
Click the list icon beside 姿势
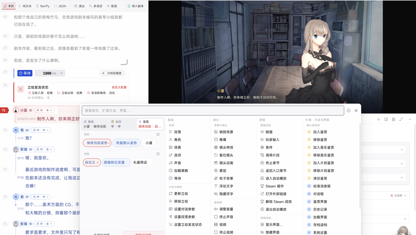click(x=158, y=134)
